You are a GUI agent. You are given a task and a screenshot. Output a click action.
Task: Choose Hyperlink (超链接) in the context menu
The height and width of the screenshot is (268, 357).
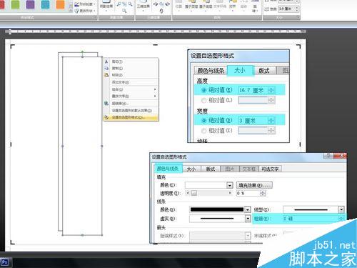point(131,104)
